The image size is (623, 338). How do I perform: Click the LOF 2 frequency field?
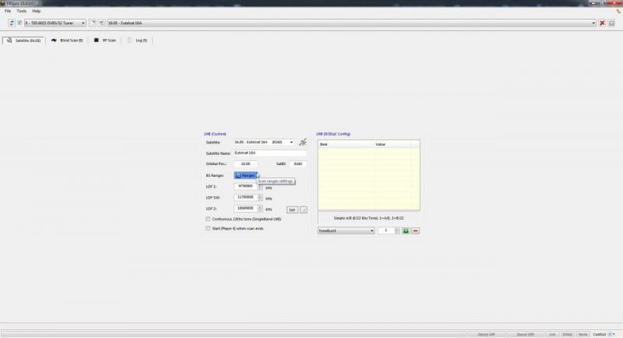(x=245, y=209)
